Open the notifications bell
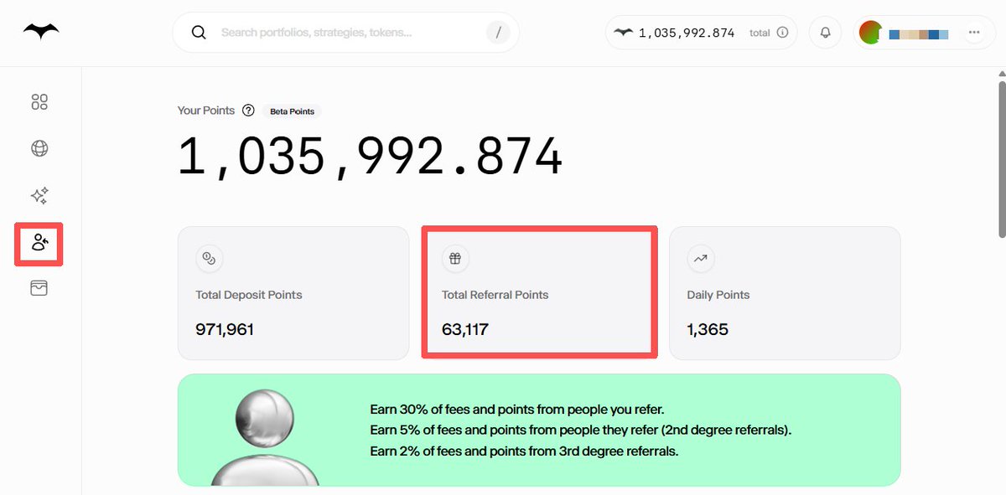Screen dimensions: 1006x495 tap(825, 33)
